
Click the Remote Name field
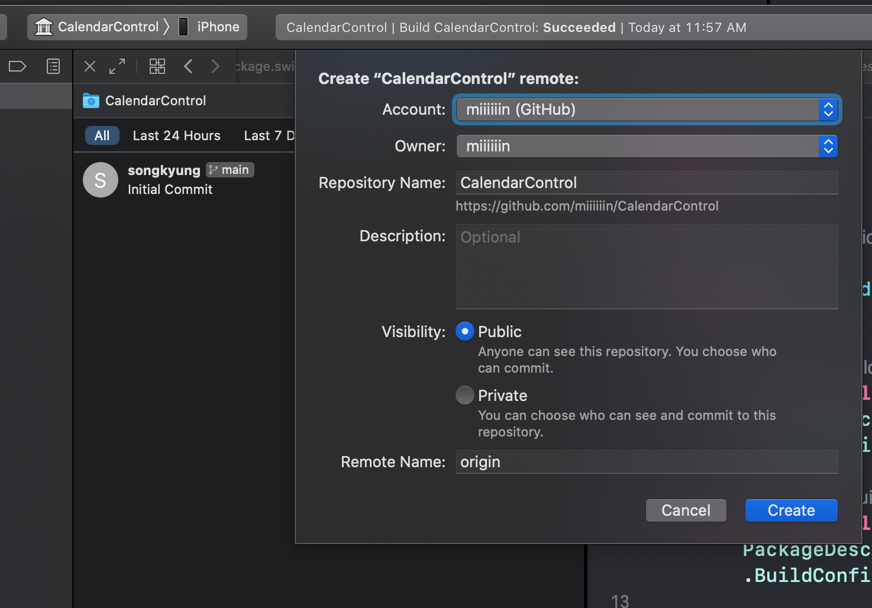[x=647, y=462]
